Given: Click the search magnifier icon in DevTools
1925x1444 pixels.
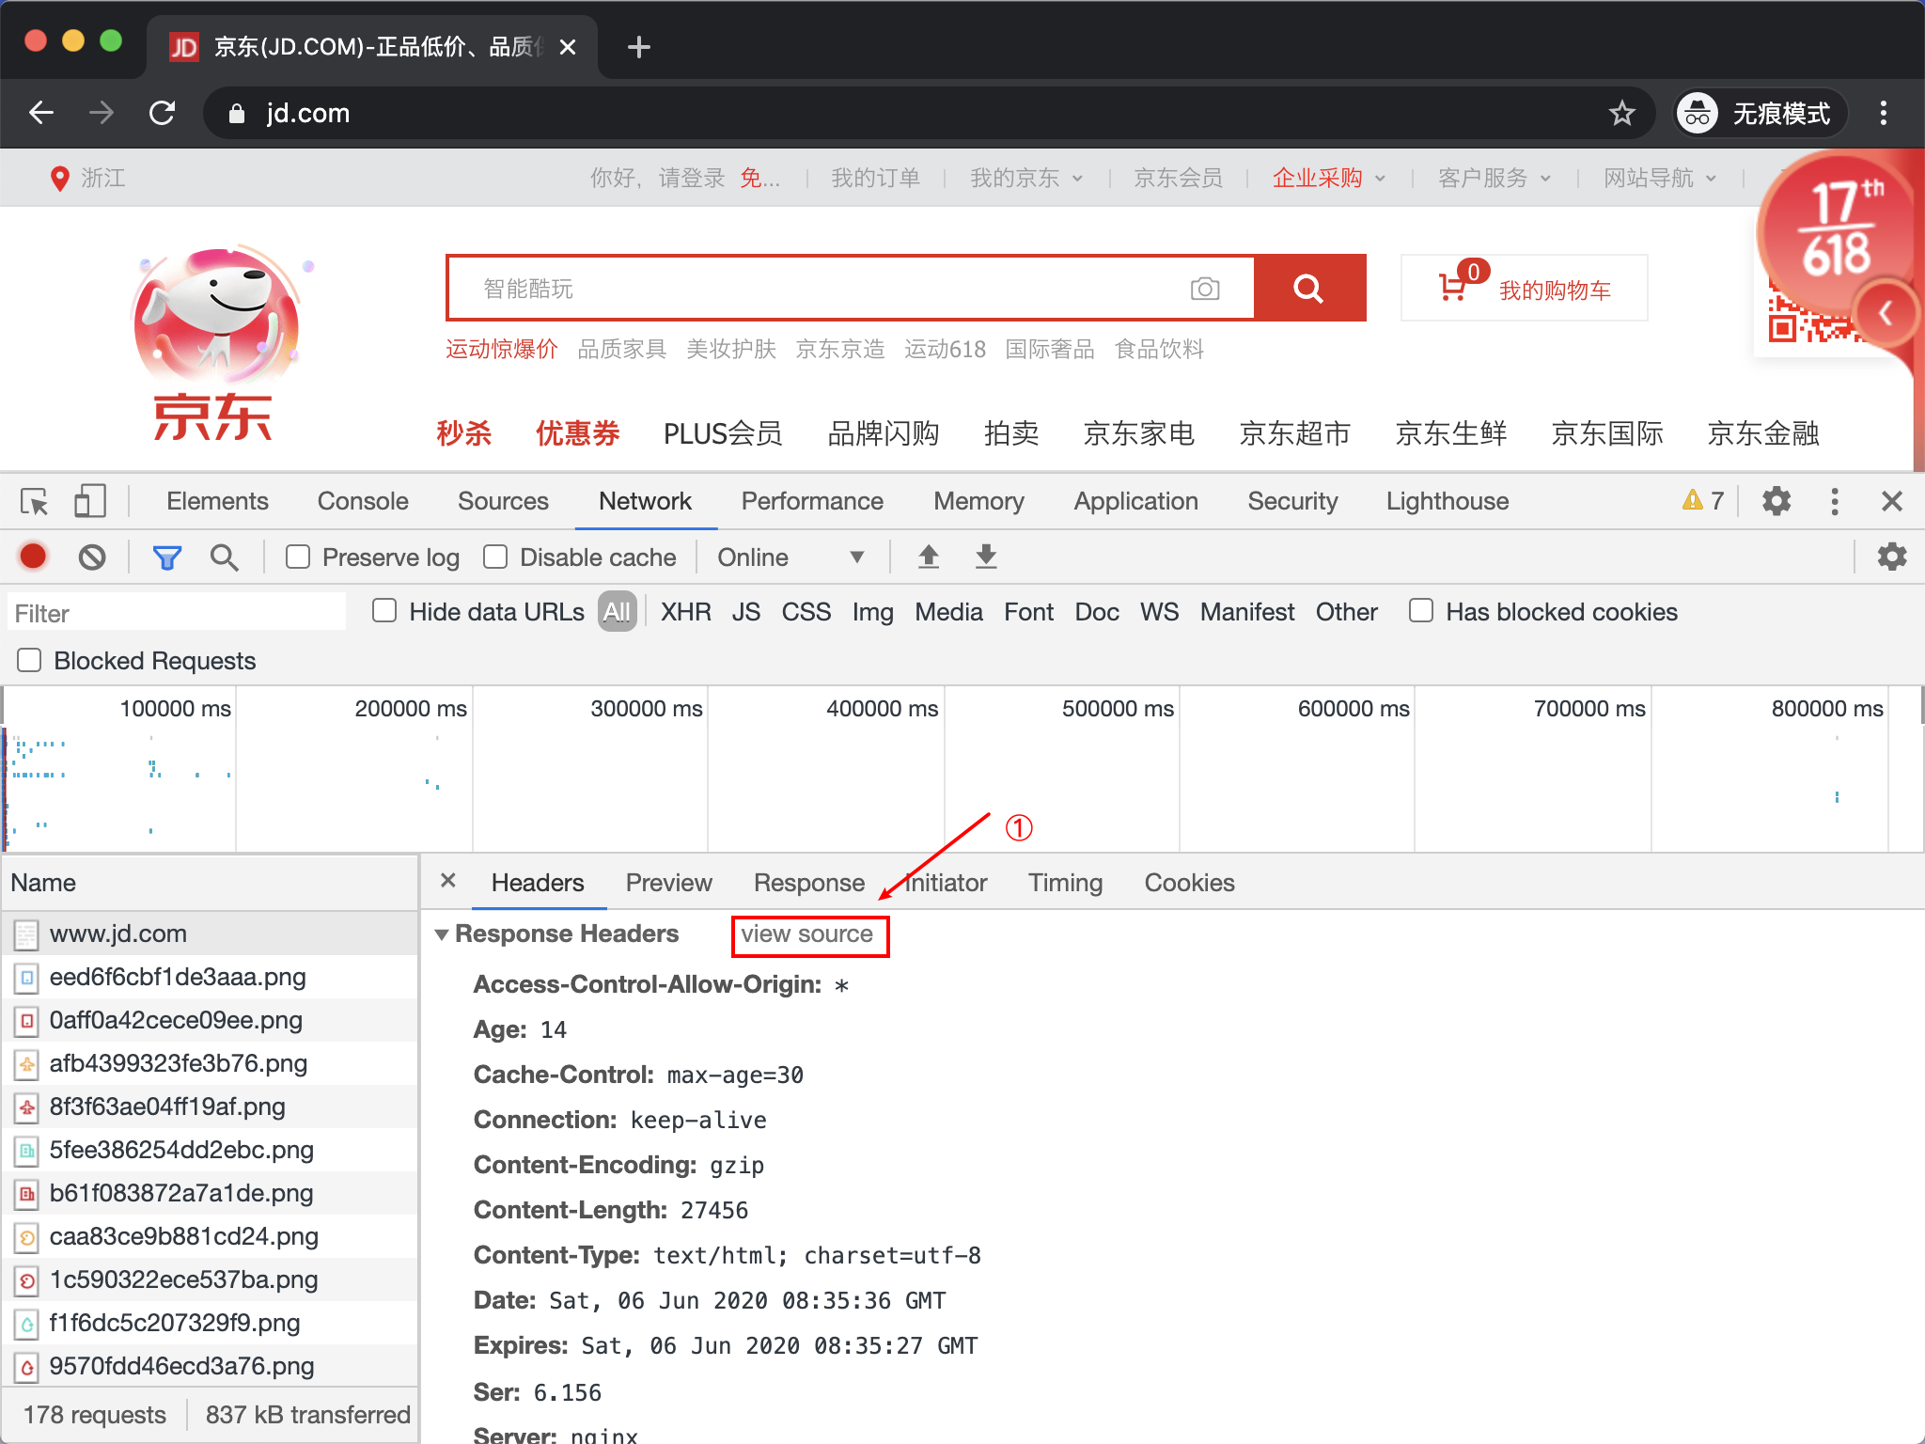Looking at the screenshot, I should pyautogui.click(x=225, y=558).
